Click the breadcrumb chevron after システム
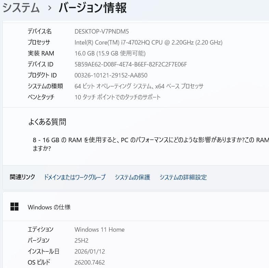 click(x=50, y=8)
